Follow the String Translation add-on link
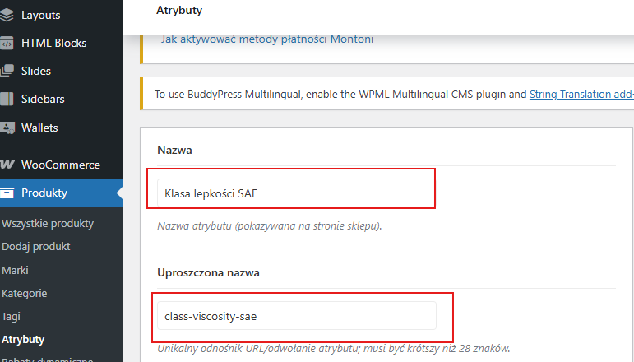634x362 pixels. pyautogui.click(x=581, y=95)
